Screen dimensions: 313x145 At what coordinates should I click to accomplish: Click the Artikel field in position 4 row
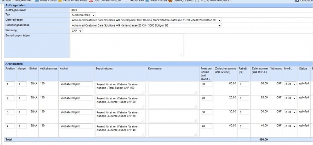click(x=76, y=126)
